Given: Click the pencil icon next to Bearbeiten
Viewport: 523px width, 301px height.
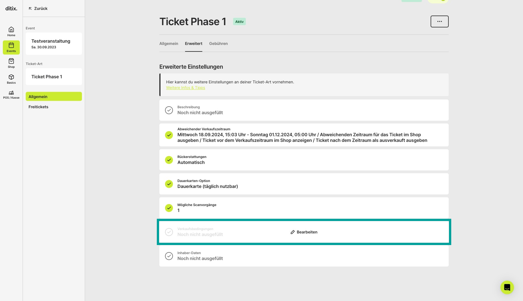Looking at the screenshot, I should tap(293, 232).
